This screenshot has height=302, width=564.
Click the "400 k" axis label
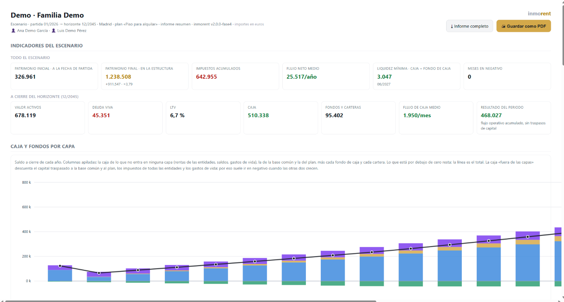coord(27,232)
